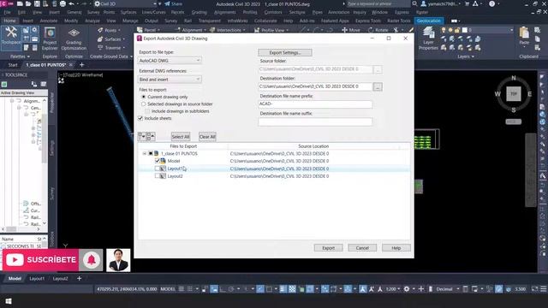Click the Clear All button
Screen dimensions: 548x308
coord(207,137)
